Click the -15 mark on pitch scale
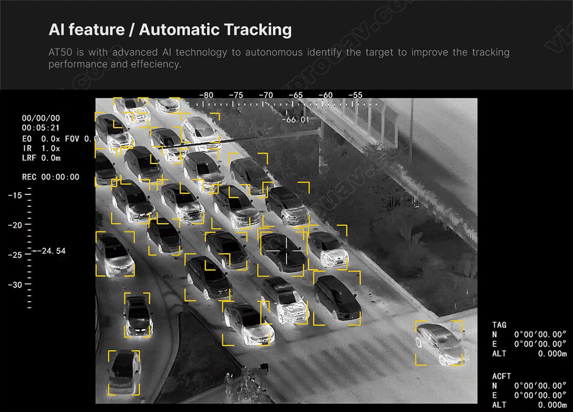This screenshot has width=573, height=412. 15,195
